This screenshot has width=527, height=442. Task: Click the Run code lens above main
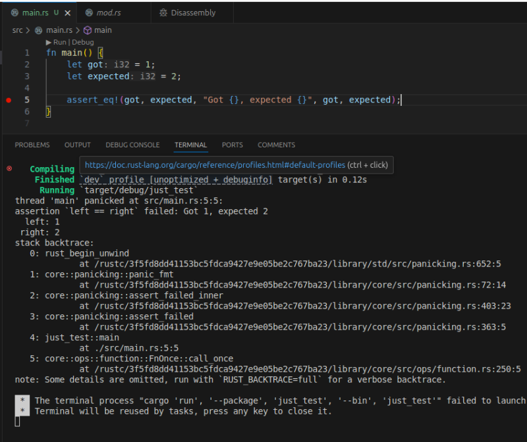click(59, 42)
